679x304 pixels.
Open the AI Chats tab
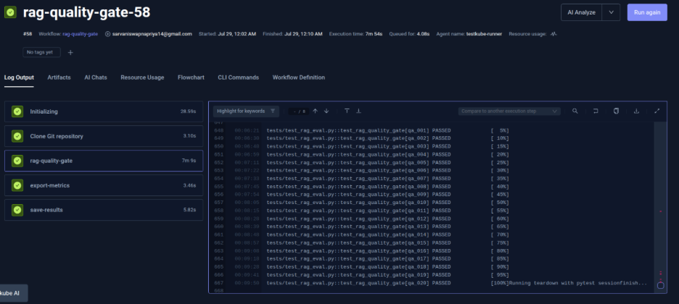pyautogui.click(x=96, y=77)
